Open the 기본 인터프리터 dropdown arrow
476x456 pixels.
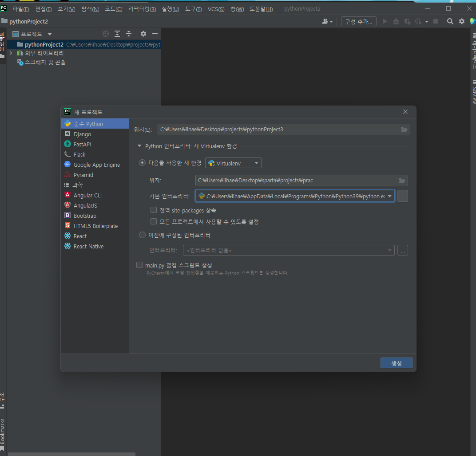coord(389,196)
